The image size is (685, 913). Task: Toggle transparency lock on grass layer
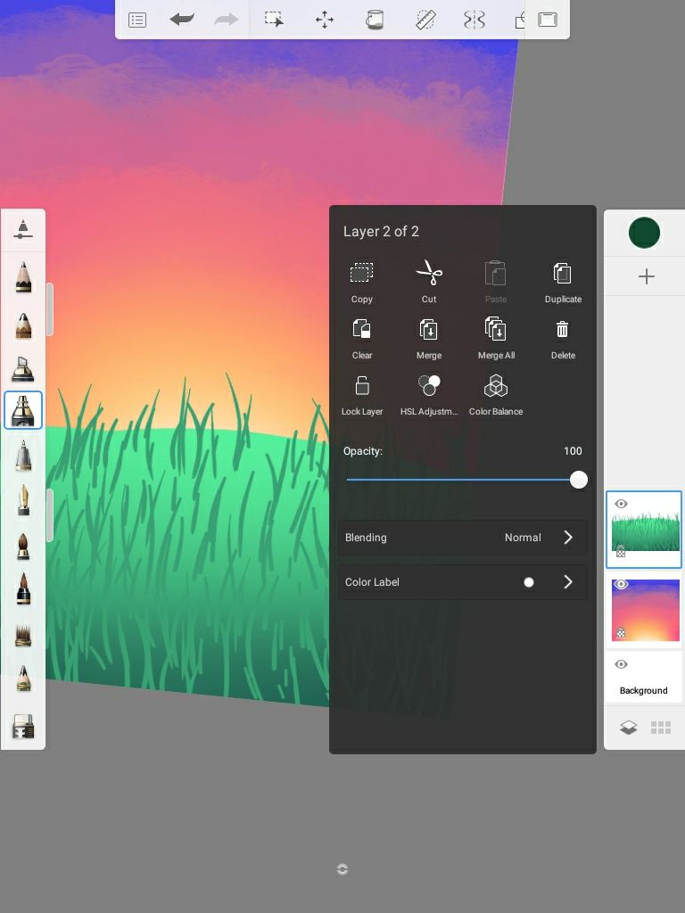click(x=621, y=551)
